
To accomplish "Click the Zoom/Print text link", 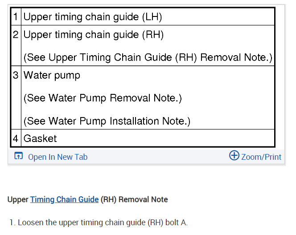I will point(261,157).
